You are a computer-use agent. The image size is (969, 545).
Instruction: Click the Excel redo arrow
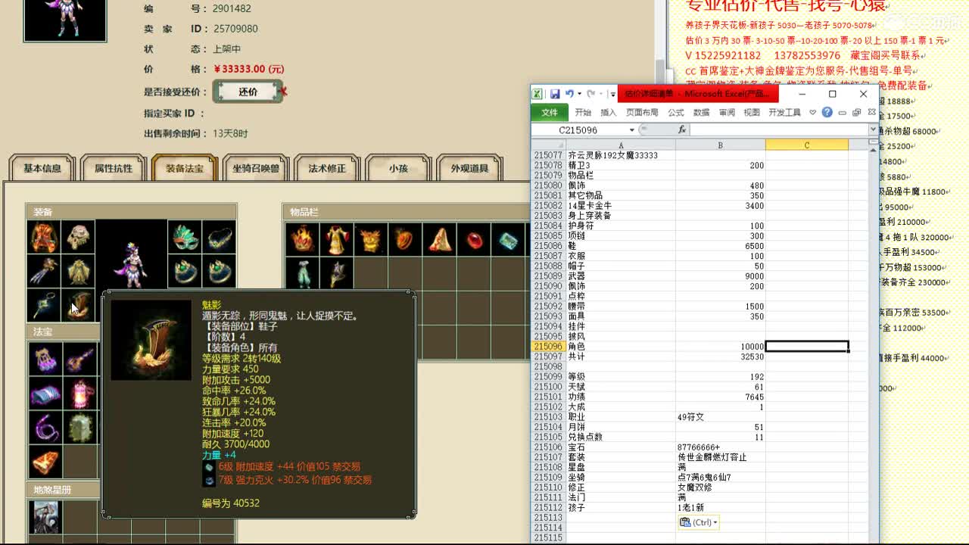pos(591,94)
